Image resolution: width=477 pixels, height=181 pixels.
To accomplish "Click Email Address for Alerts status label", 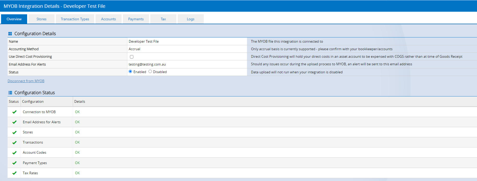I will click(41, 122).
